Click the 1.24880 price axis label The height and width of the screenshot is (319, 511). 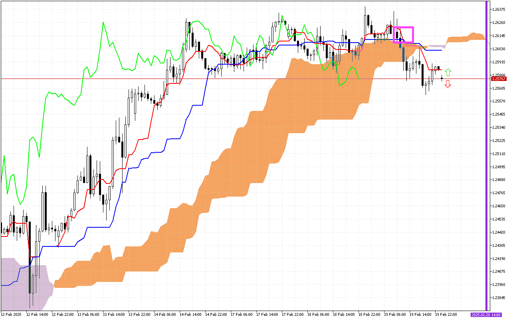tap(499, 180)
